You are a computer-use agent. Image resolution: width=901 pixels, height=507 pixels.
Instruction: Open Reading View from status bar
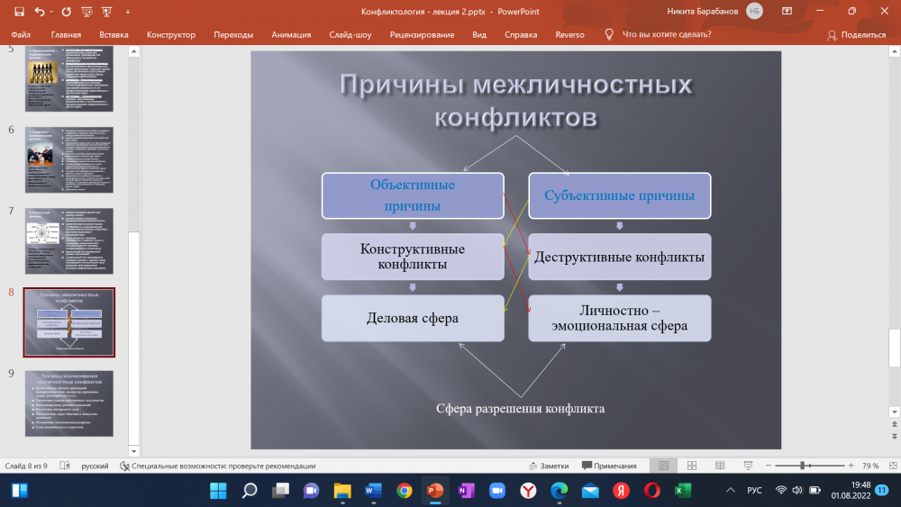tap(718, 466)
